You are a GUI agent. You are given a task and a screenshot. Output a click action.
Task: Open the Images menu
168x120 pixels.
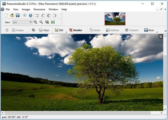point(26,9)
